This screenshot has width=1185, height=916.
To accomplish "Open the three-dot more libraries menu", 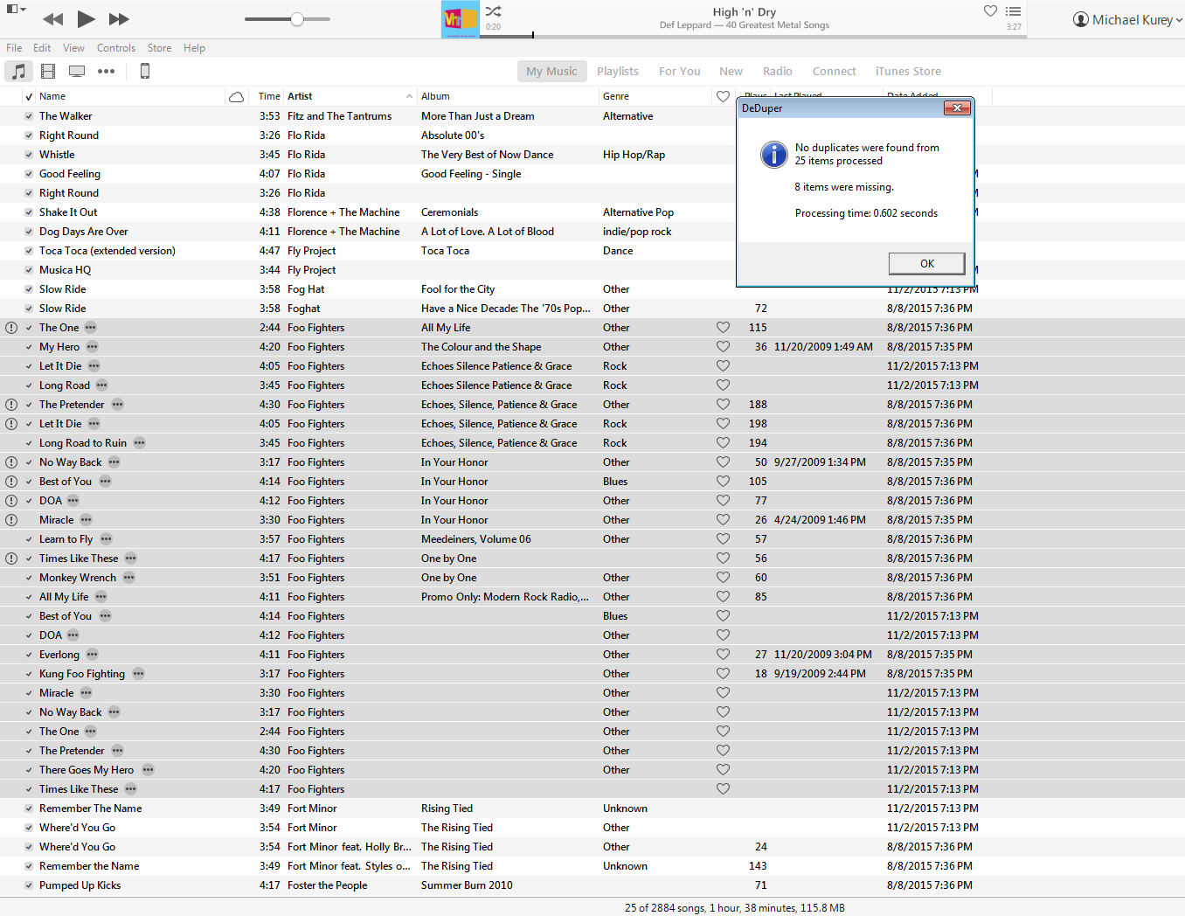I will point(106,71).
